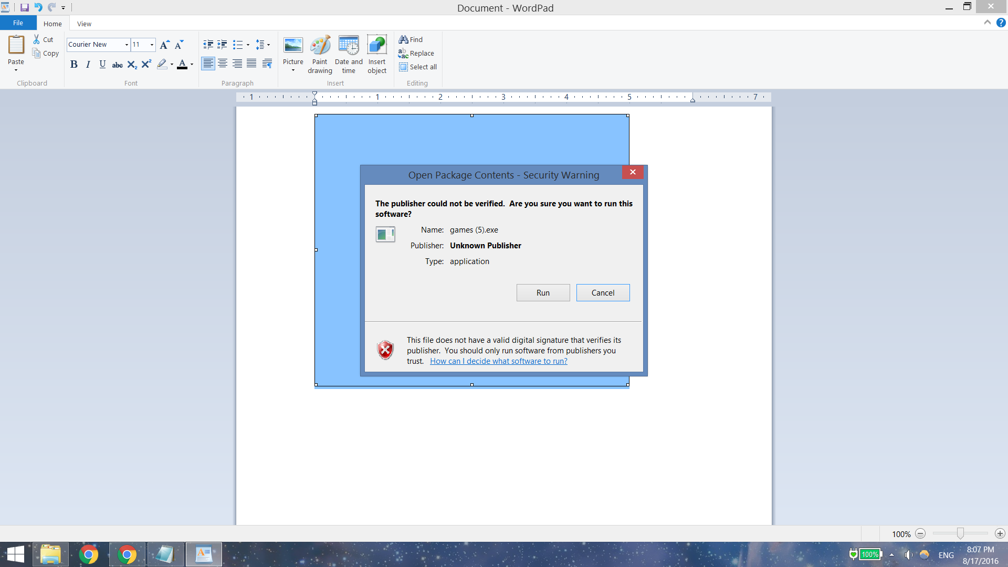Open 'How can I decide what software to run?' link
This screenshot has width=1008, height=567.
pos(498,361)
